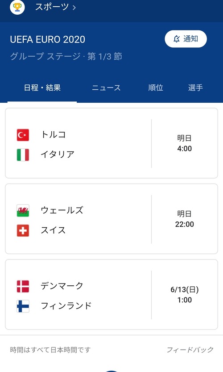Expand the スポーツ chevron arrow
Image resolution: width=223 pixels, height=372 pixels.
point(74,8)
